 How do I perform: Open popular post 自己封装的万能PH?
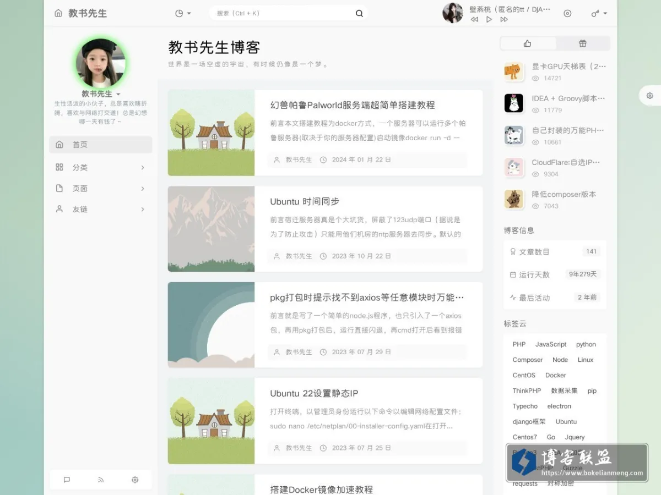tap(568, 130)
